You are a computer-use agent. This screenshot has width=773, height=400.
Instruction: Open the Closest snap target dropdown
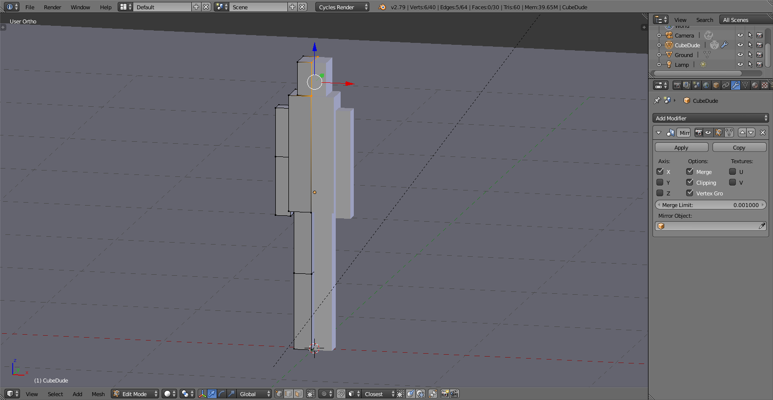pos(379,394)
